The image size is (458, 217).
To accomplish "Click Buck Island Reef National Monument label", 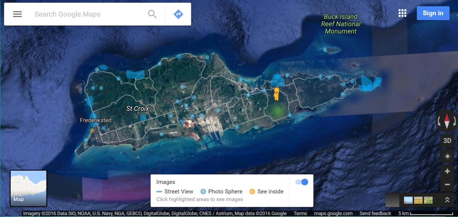I will [x=340, y=24].
